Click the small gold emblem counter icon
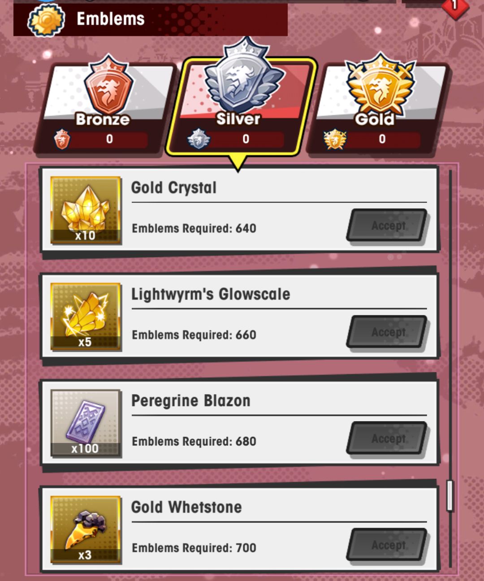484x581 pixels. pos(335,139)
